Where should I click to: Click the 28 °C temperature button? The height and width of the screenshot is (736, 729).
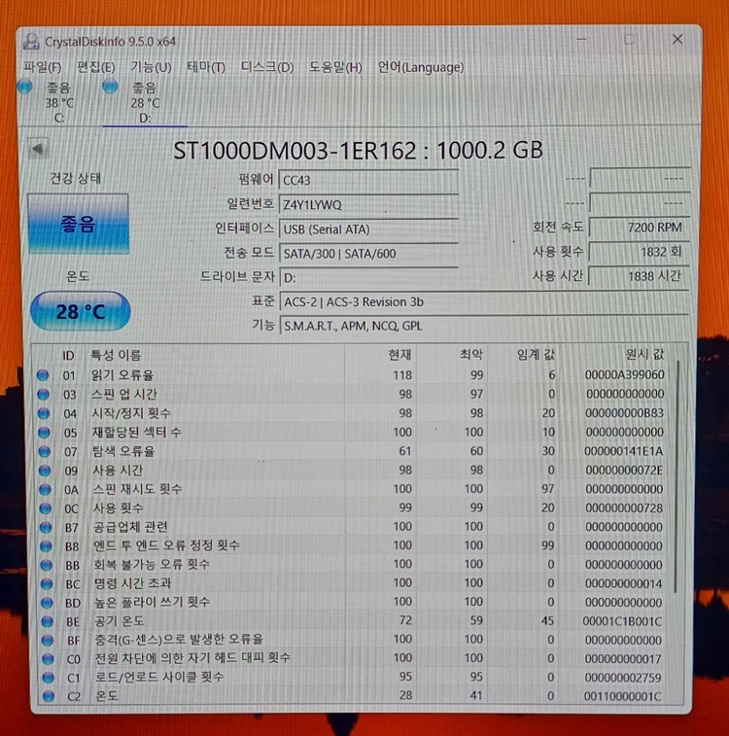point(81,311)
